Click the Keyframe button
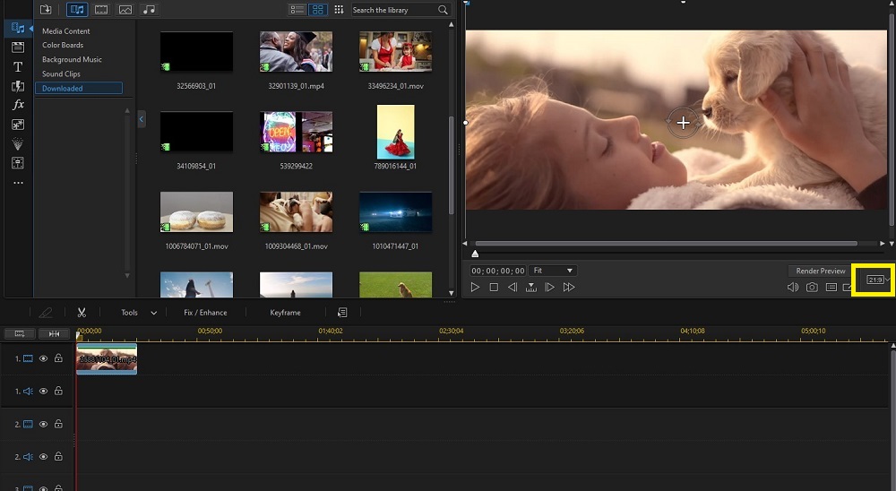896x491 pixels. pyautogui.click(x=285, y=313)
